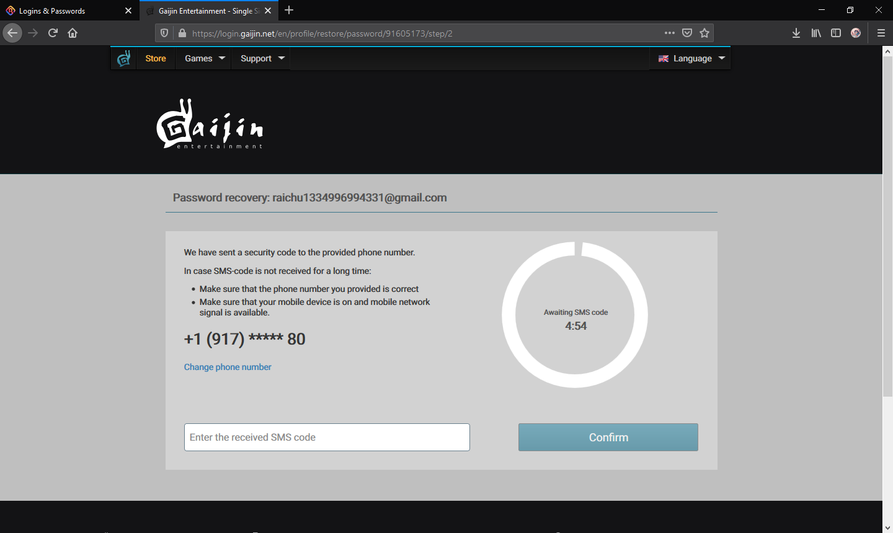The image size is (893, 533).
Task: Click scrollbar up arrow
Action: (x=887, y=51)
